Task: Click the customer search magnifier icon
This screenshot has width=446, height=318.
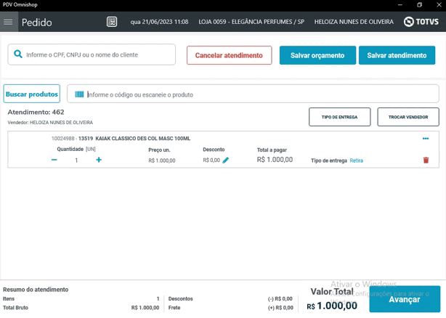Action: click(18, 54)
